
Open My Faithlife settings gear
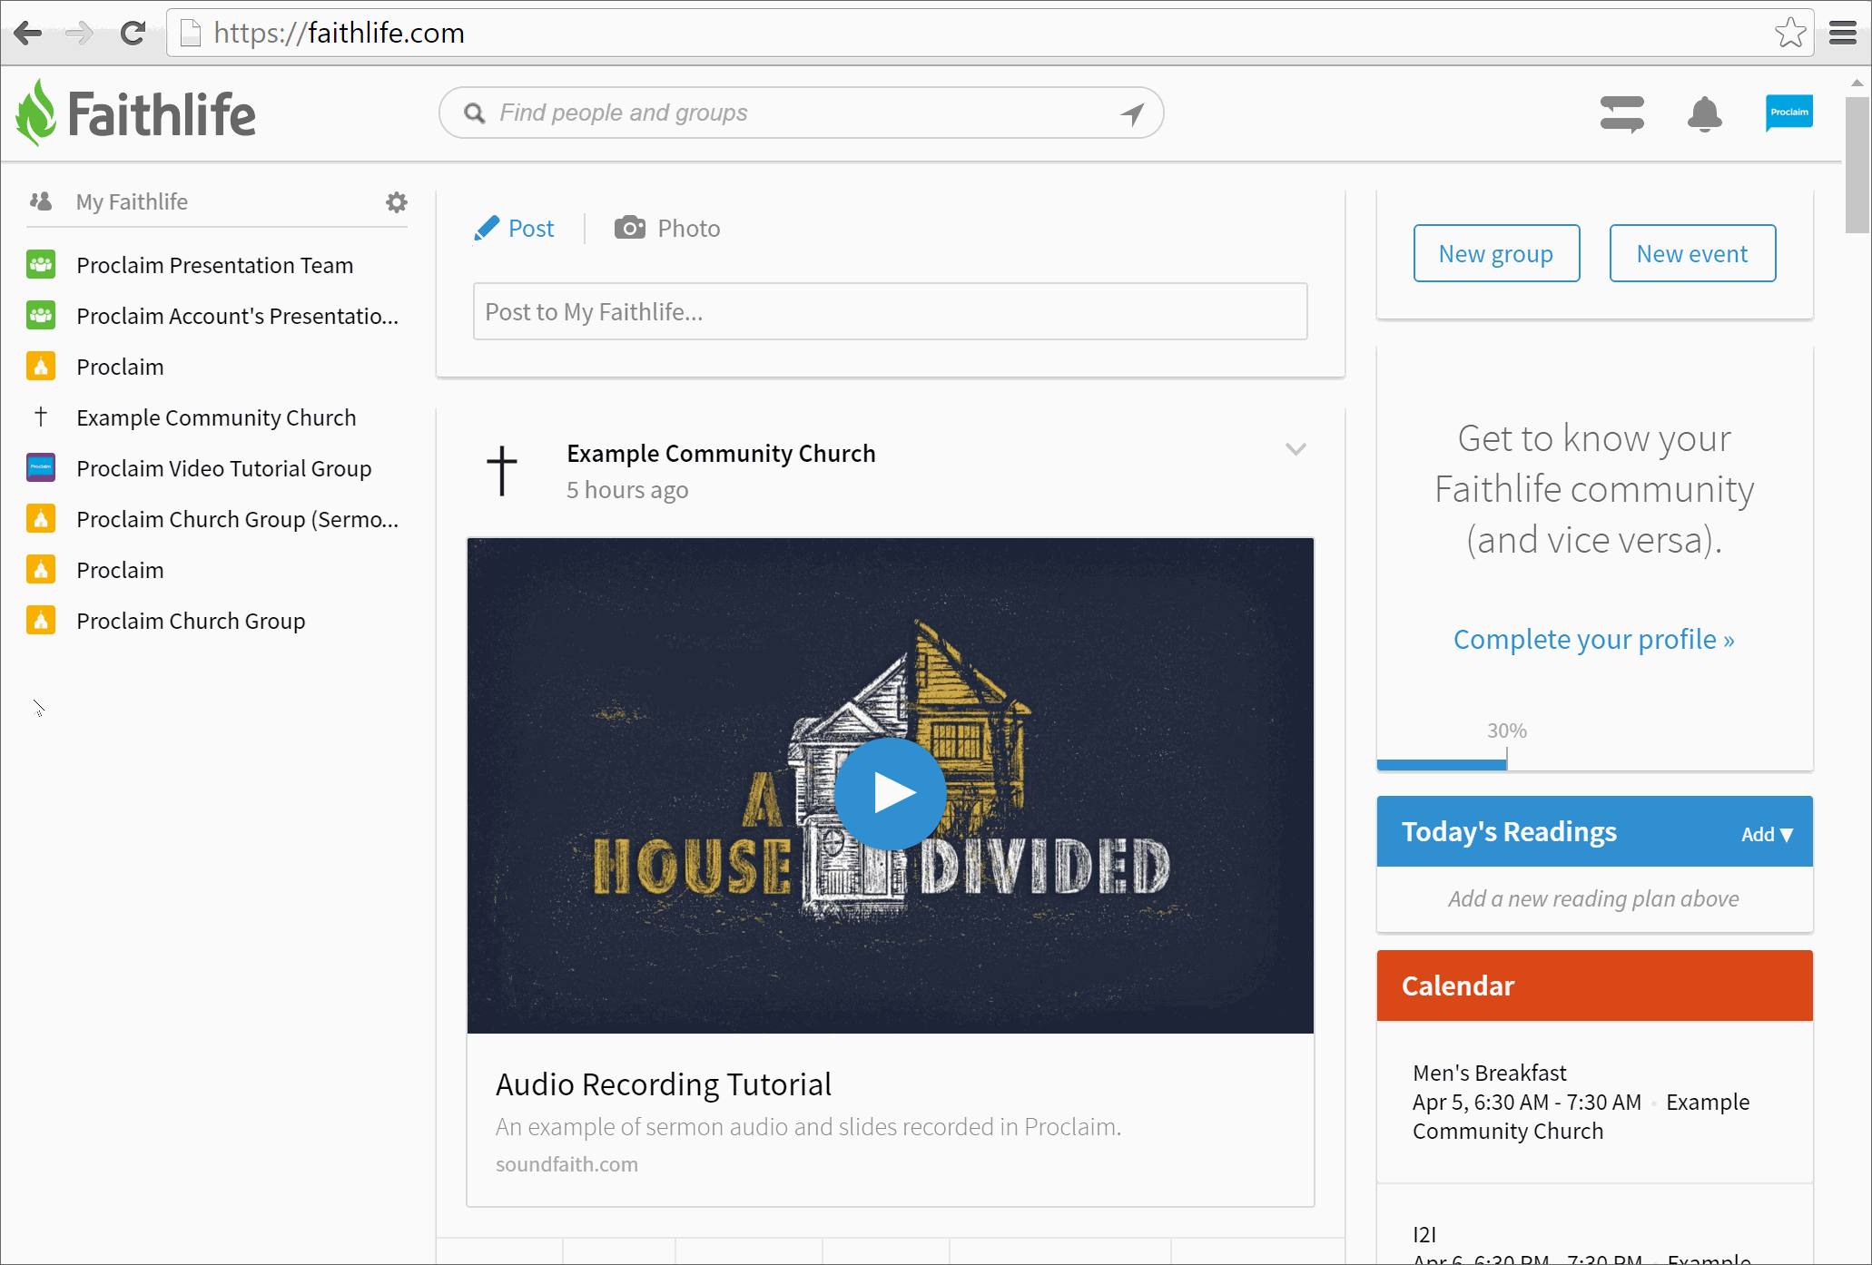point(397,201)
